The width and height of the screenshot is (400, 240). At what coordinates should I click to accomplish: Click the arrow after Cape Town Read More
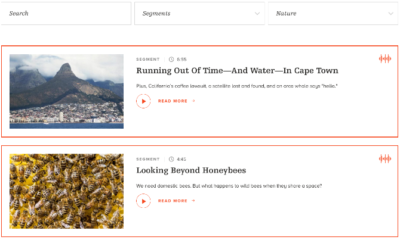pos(193,101)
